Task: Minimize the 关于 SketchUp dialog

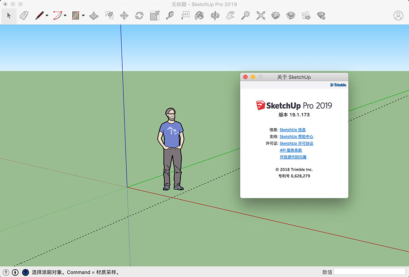Action: [x=253, y=77]
